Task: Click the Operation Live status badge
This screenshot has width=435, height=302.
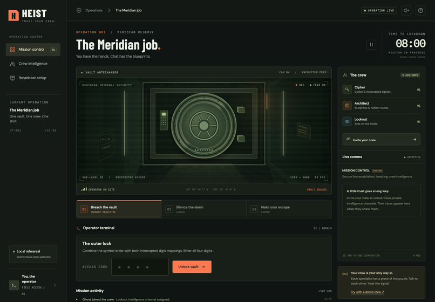Action: coord(379,11)
